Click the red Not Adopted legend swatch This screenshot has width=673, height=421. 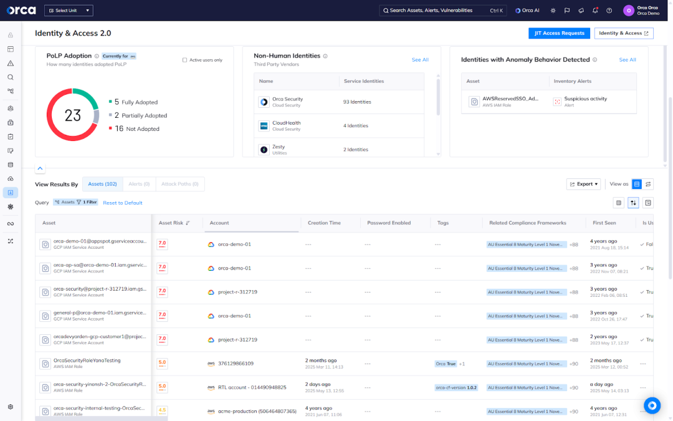pos(110,128)
